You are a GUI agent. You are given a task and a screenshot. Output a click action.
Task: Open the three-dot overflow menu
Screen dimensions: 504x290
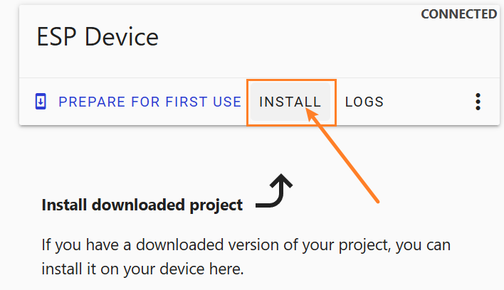478,102
